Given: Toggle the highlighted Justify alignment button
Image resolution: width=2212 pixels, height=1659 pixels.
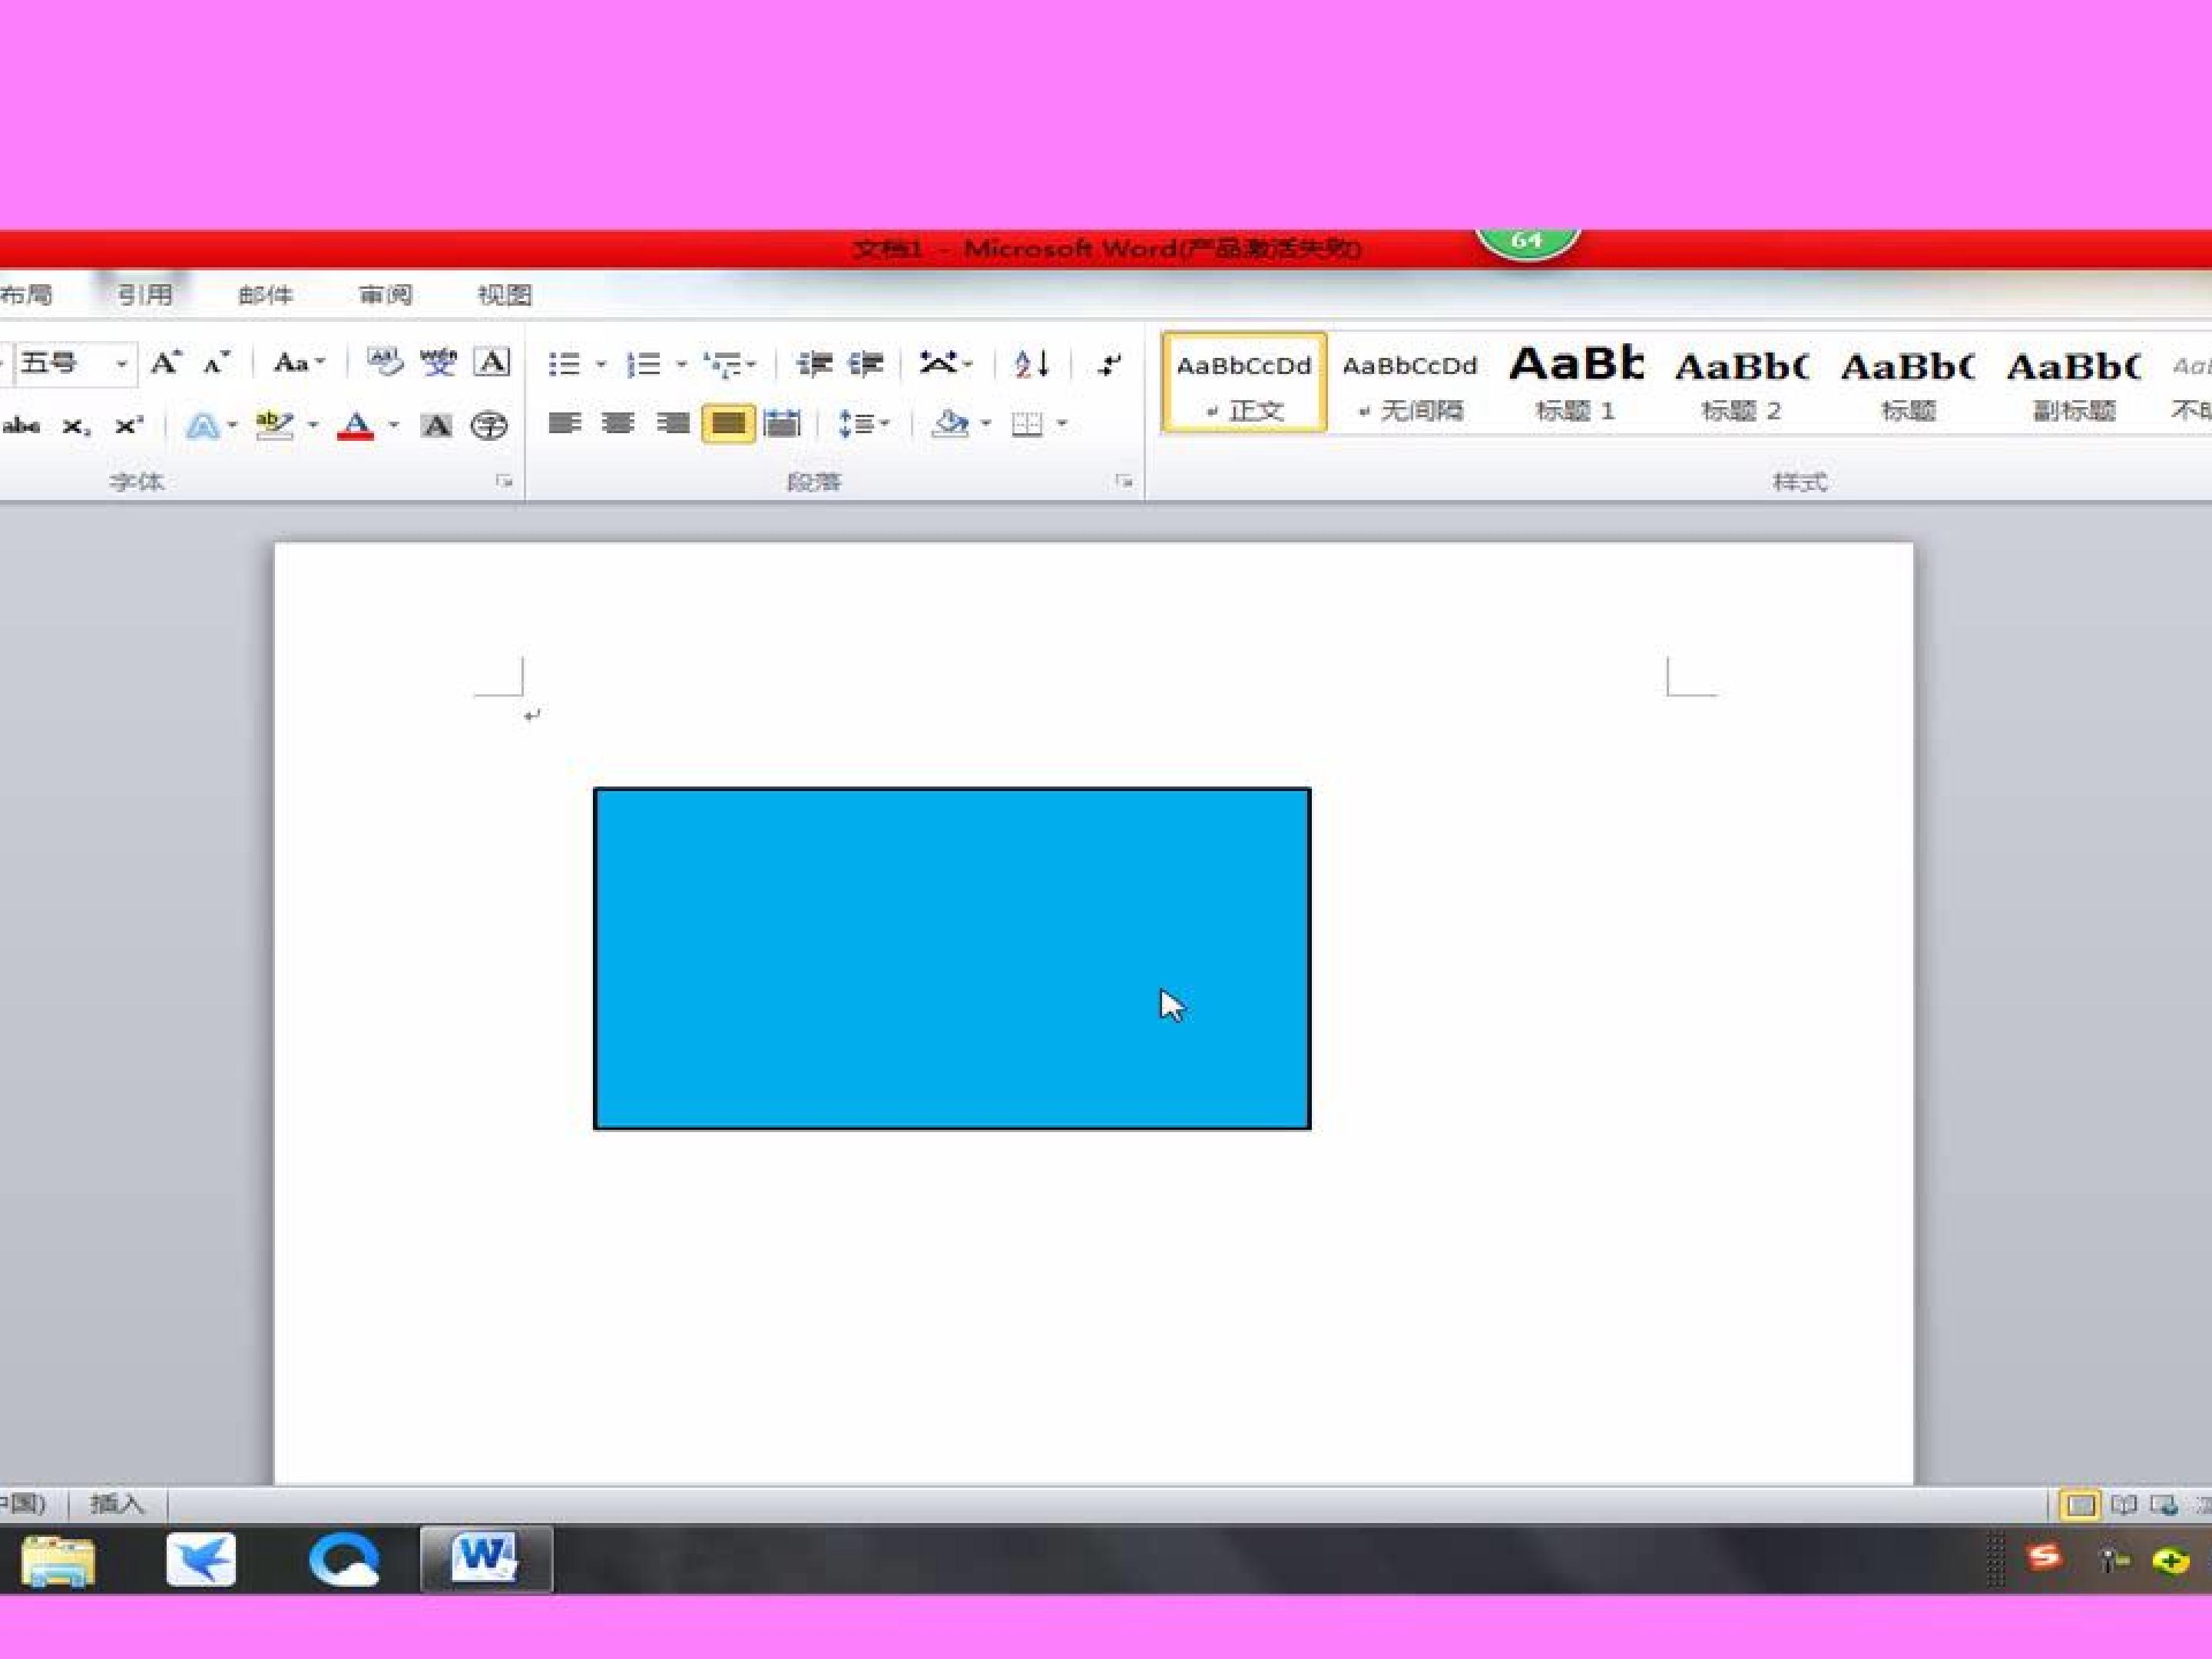Looking at the screenshot, I should [728, 424].
